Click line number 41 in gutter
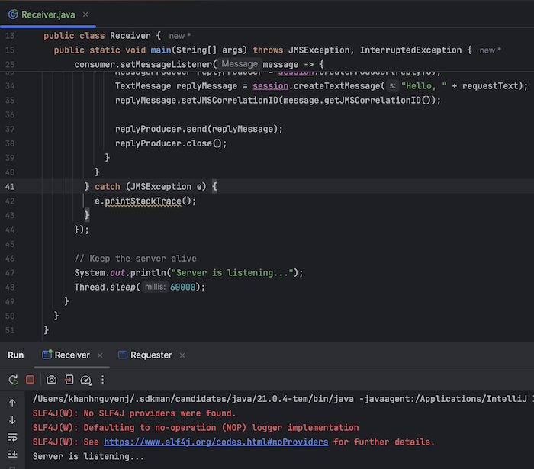The width and height of the screenshot is (534, 469). 10,187
